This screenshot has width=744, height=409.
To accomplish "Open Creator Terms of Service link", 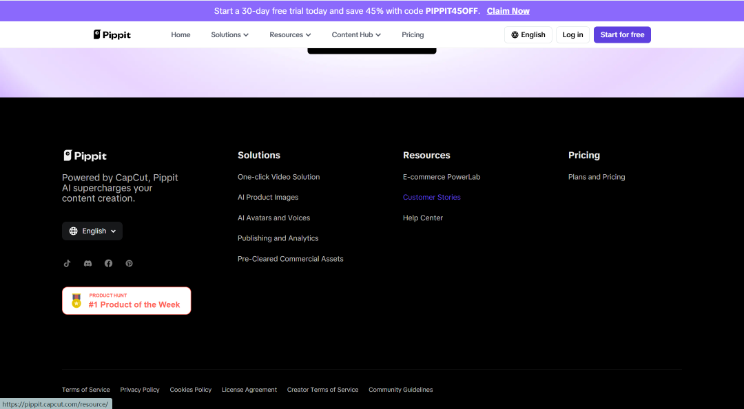I will click(322, 390).
